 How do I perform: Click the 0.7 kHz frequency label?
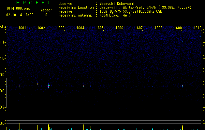coord(3,107)
